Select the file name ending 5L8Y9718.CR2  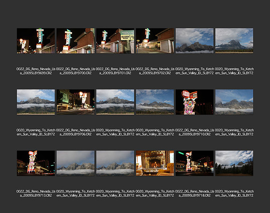tap(195, 194)
